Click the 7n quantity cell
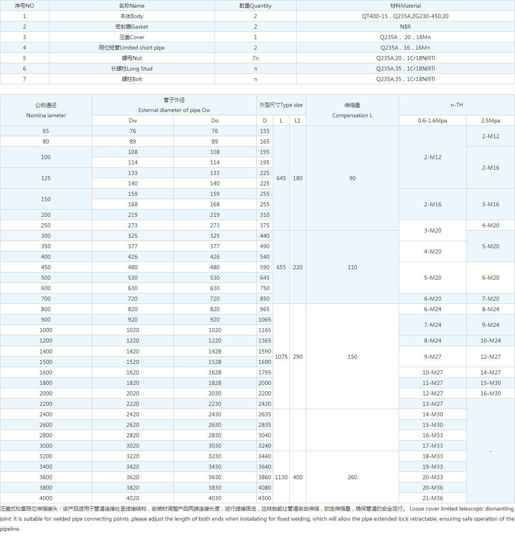Image resolution: width=515 pixels, height=536 pixels. point(255,58)
